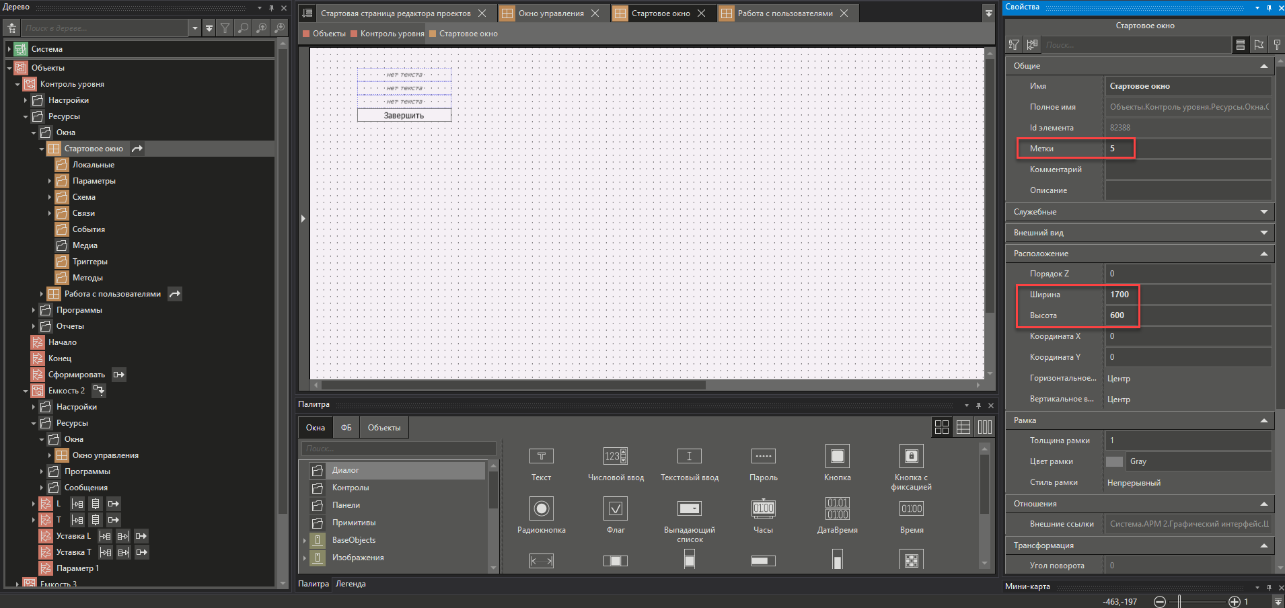The height and width of the screenshot is (608, 1285).
Task: Click the flag icon in the Properties panel
Action: coord(1259,44)
